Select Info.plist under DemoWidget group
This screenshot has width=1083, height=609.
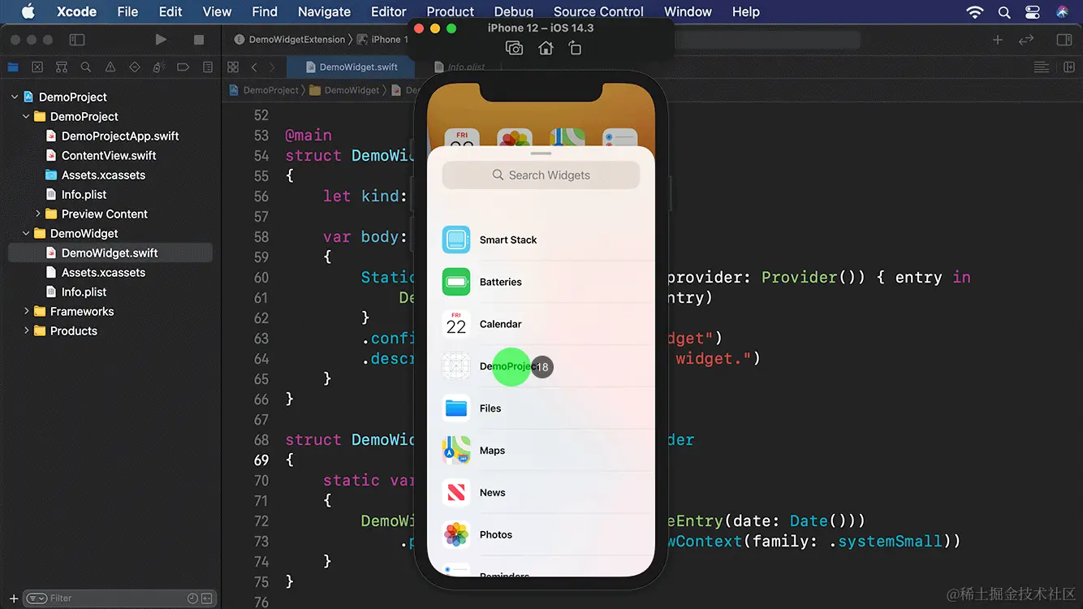pyautogui.click(x=76, y=292)
